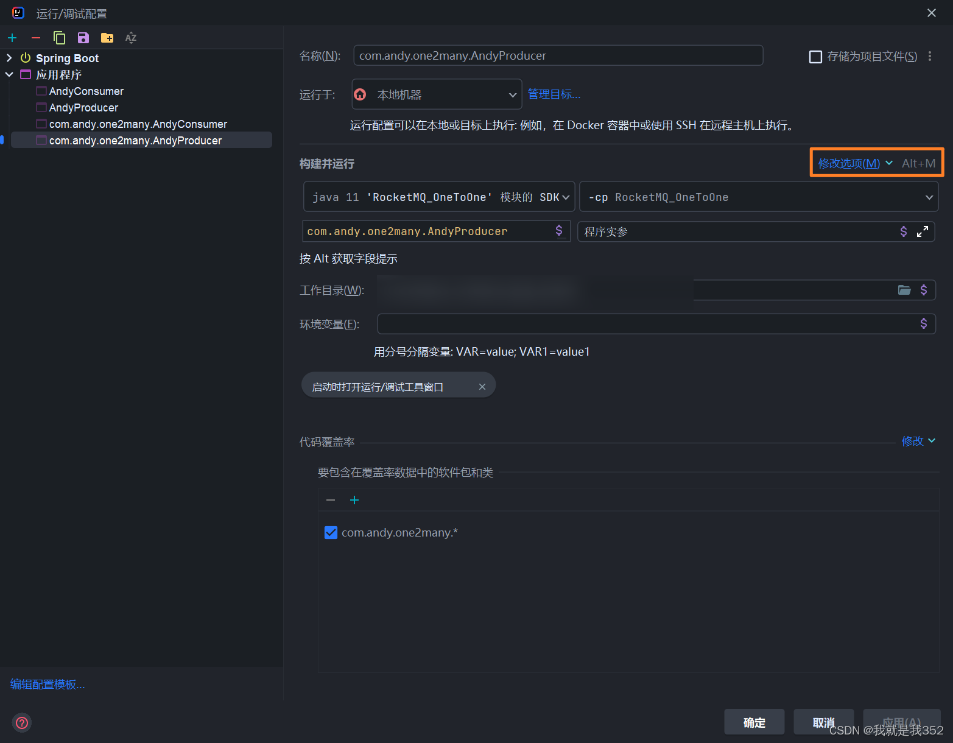Viewport: 953px width, 743px height.
Task: Click the 构建并运行 heading
Action: point(327,164)
